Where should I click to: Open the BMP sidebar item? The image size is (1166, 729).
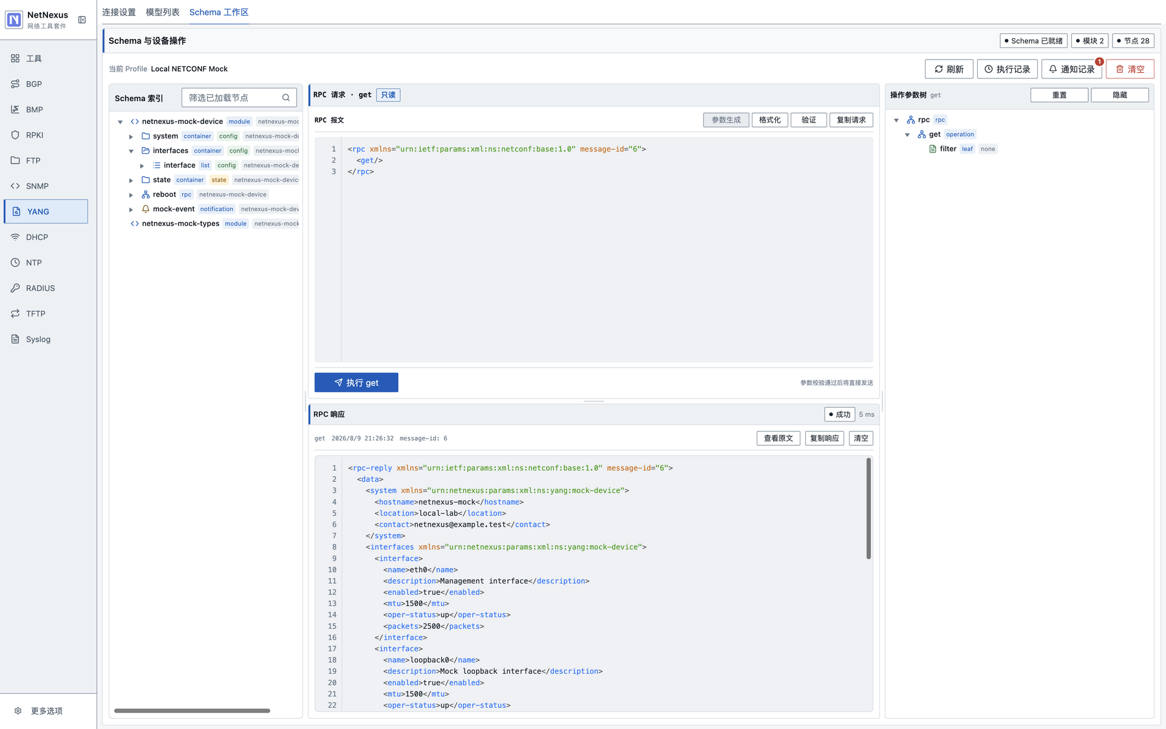point(46,109)
